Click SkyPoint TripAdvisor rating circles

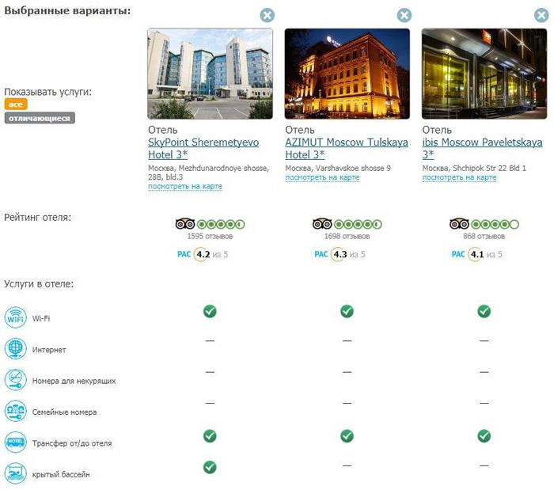[221, 224]
